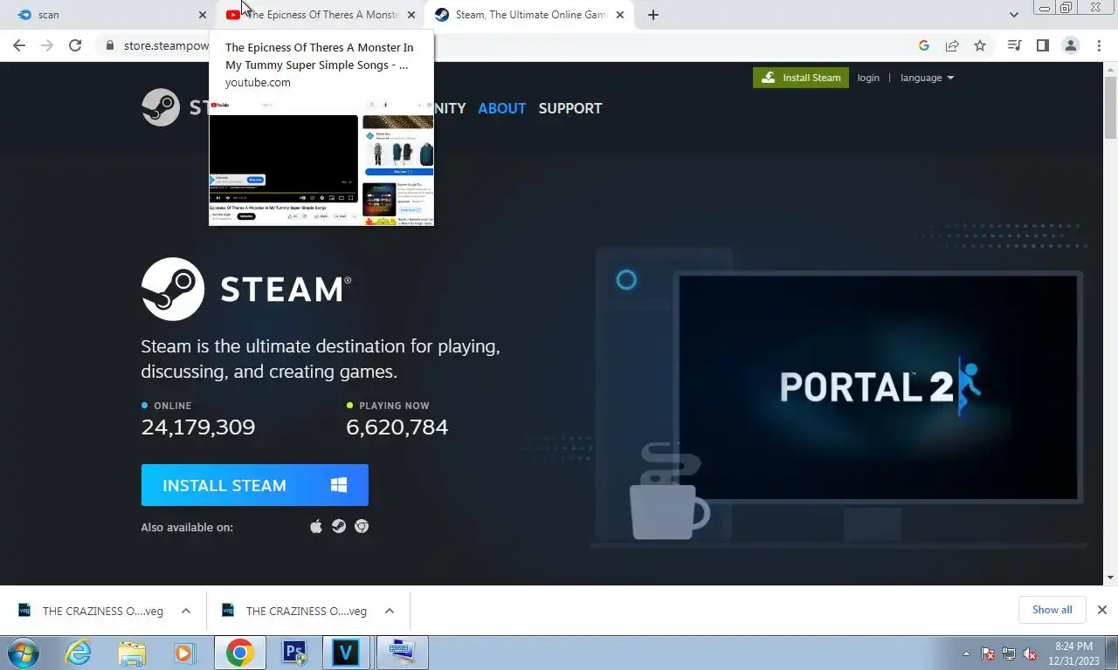This screenshot has width=1118, height=670.
Task: Open Windows Explorer from taskbar
Action: click(132, 653)
